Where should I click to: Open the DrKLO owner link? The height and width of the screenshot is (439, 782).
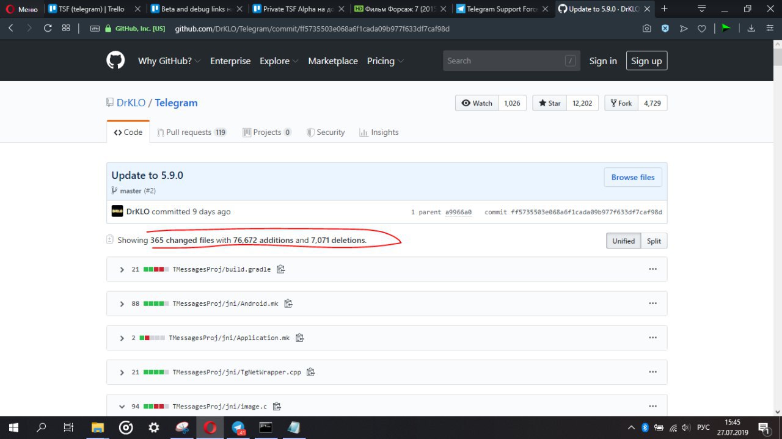pos(131,103)
